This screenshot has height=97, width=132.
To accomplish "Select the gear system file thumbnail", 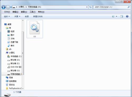I will click(35, 29).
